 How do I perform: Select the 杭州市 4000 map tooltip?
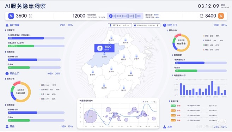pos(104,48)
